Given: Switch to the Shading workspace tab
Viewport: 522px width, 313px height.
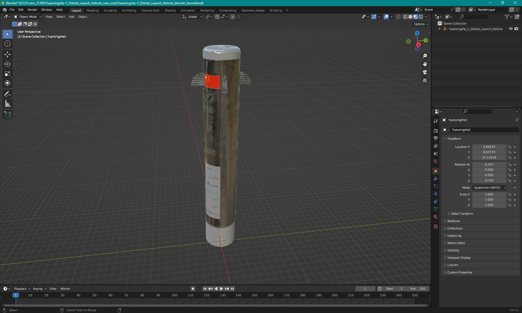Looking at the screenshot, I should click(x=170, y=10).
